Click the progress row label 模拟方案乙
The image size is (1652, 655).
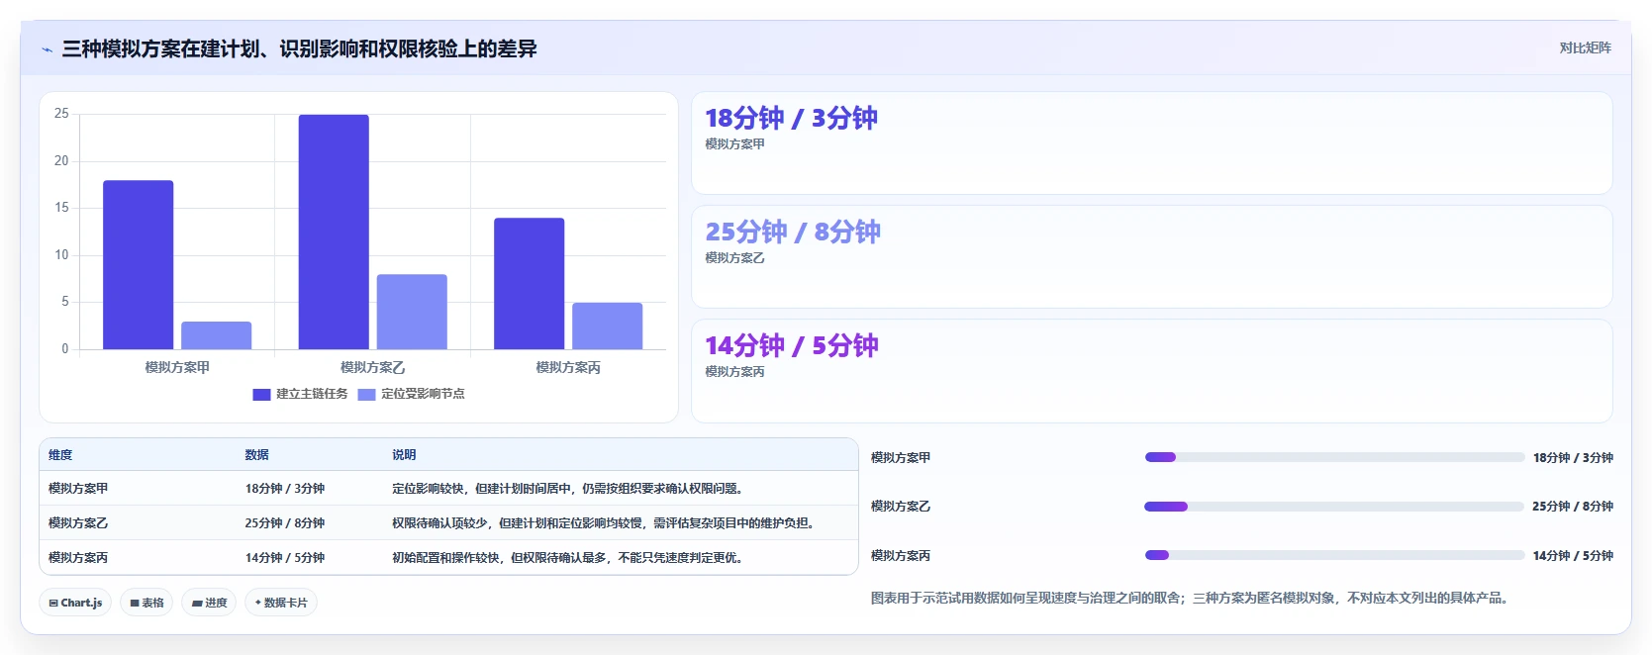(901, 507)
